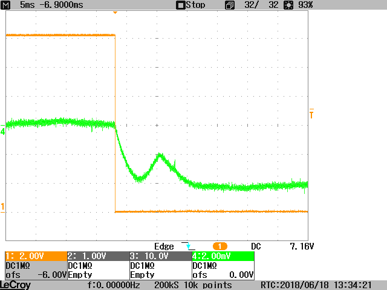Click the RTC date and time stamp
Image resolution: width=387 pixels, height=290 pixels.
pyautogui.click(x=316, y=285)
